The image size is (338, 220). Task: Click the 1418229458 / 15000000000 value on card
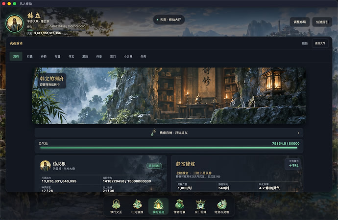pyautogui.click(x=127, y=181)
